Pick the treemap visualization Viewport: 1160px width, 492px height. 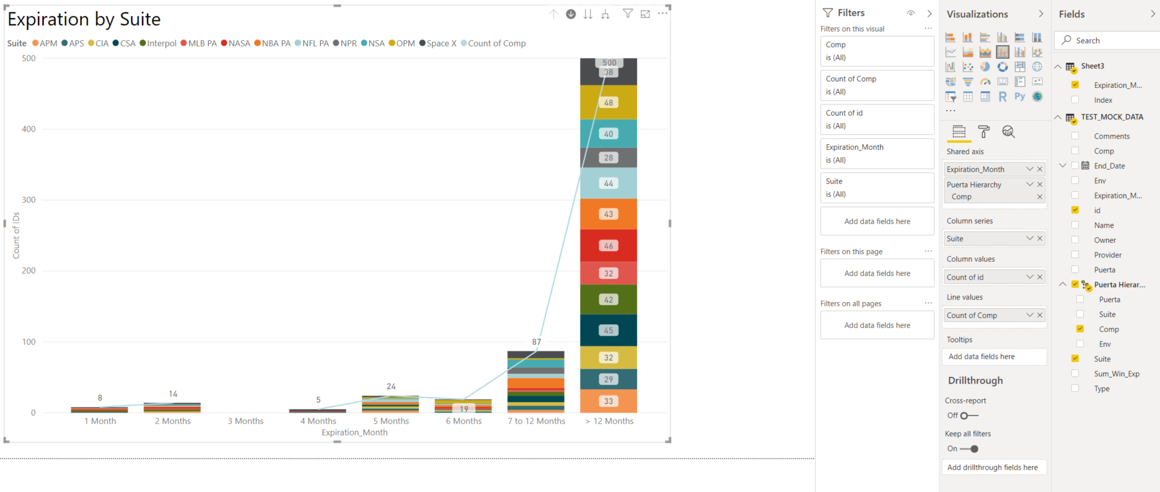[x=1019, y=67]
